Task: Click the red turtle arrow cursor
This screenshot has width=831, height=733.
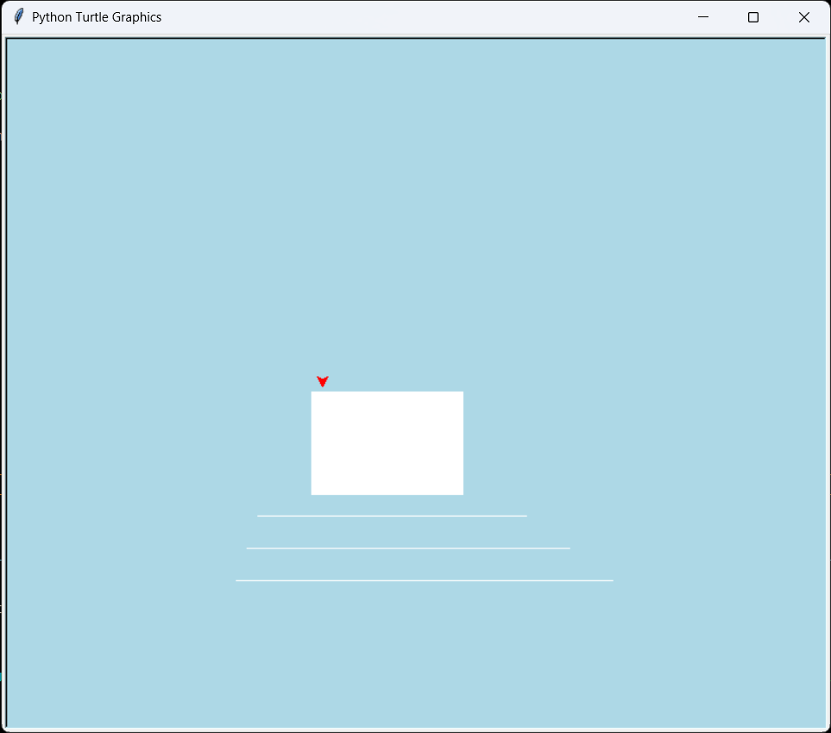Action: click(x=323, y=381)
